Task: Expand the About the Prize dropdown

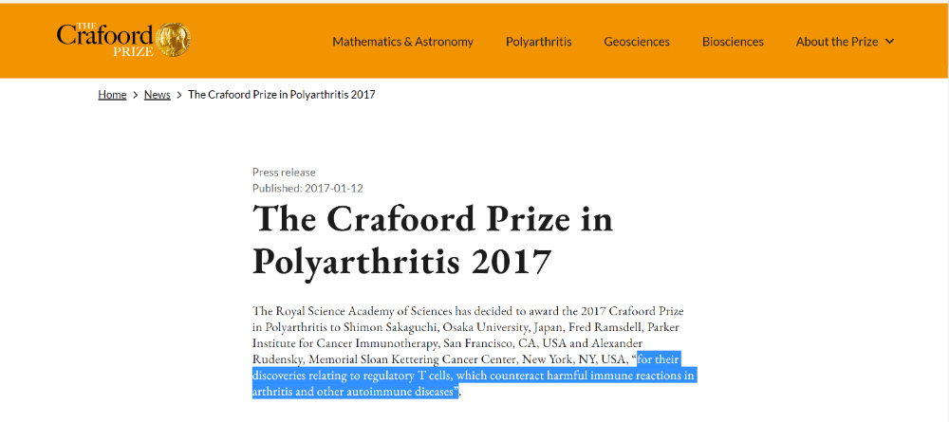Action: (x=836, y=42)
